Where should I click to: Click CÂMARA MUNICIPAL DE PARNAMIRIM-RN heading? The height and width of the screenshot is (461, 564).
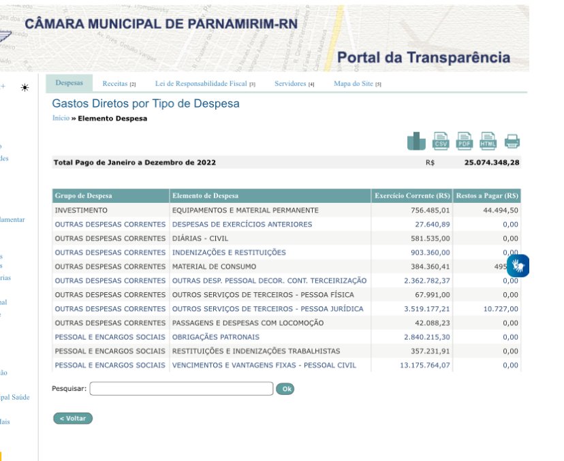click(161, 24)
